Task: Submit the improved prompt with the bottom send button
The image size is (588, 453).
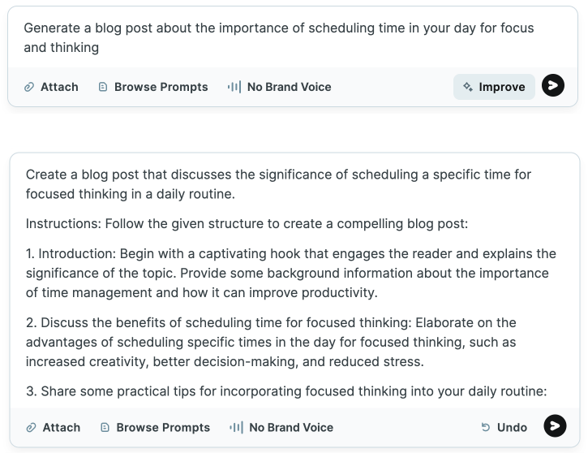Action: [x=555, y=426]
